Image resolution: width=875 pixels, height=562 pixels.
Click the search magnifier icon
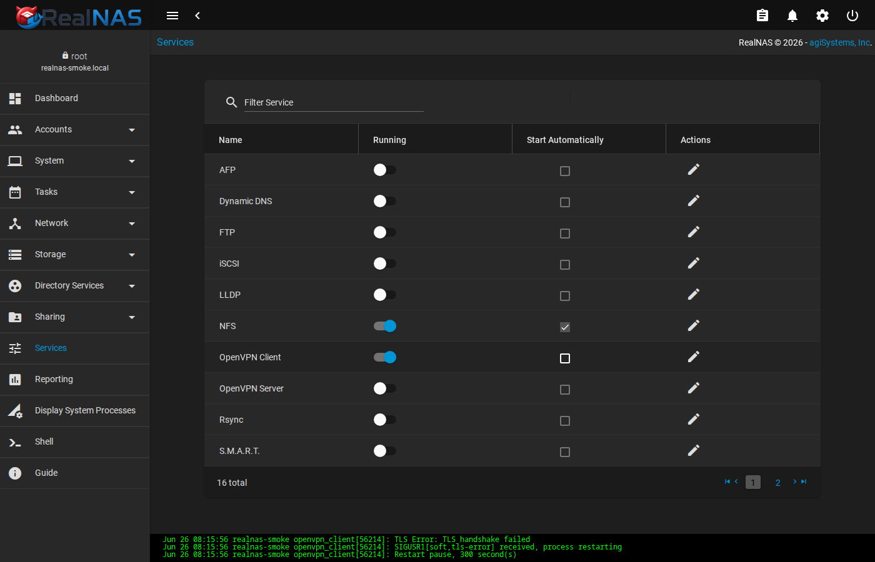231,102
